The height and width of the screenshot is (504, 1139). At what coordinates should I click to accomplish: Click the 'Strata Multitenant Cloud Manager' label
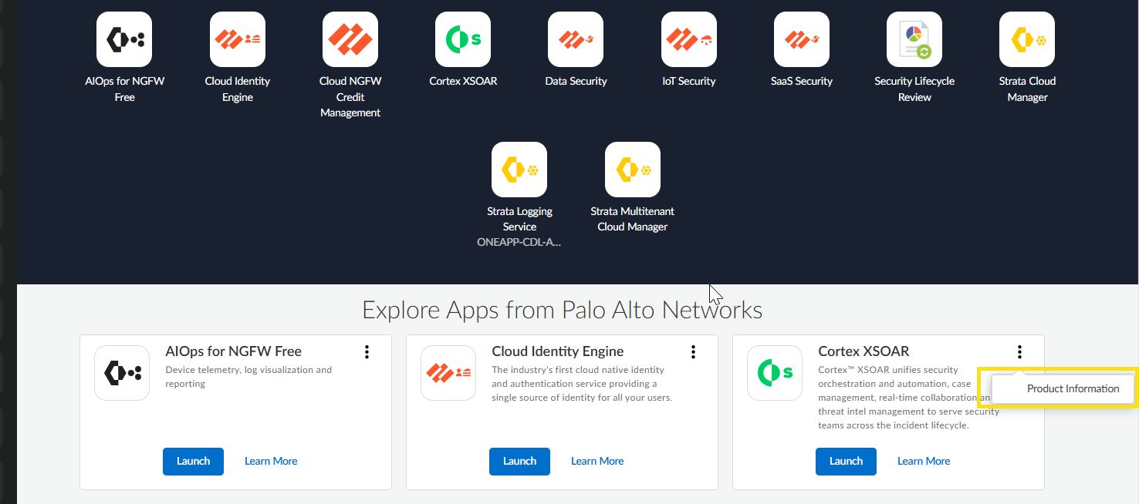coord(633,219)
